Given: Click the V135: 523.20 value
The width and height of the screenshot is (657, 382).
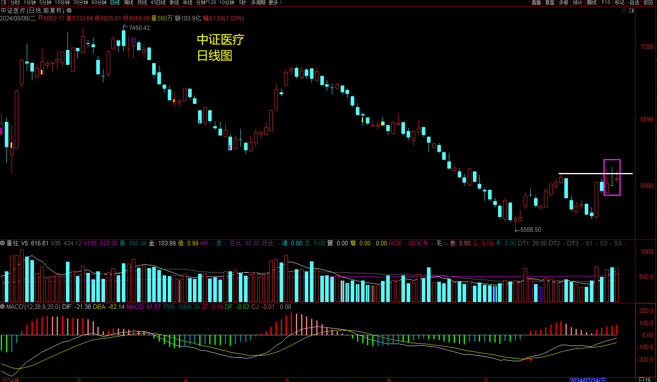Looking at the screenshot, I should pos(101,243).
